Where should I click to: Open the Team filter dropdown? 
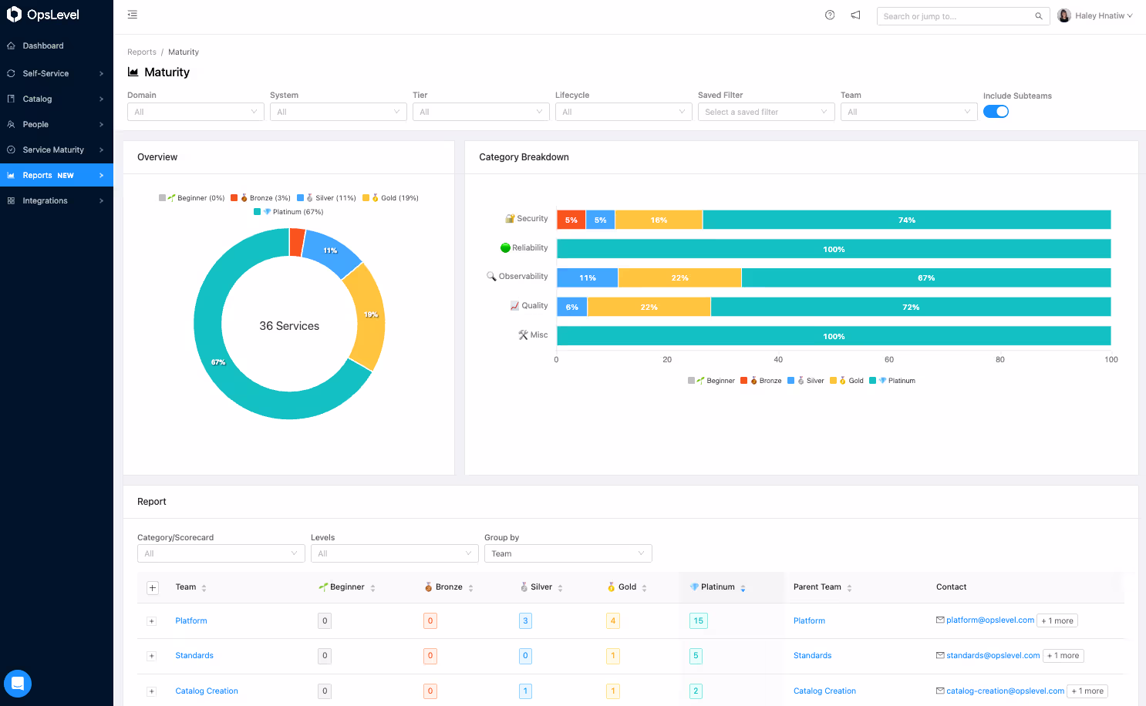pyautogui.click(x=909, y=112)
